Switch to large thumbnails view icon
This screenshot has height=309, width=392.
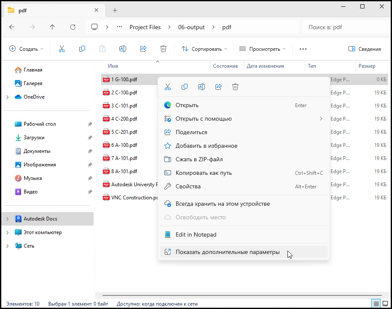tap(385, 304)
